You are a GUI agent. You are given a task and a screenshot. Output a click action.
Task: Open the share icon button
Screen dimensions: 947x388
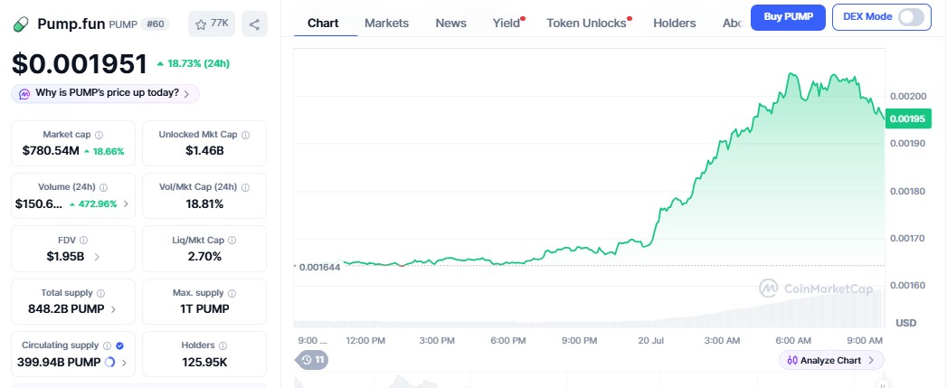pos(254,24)
